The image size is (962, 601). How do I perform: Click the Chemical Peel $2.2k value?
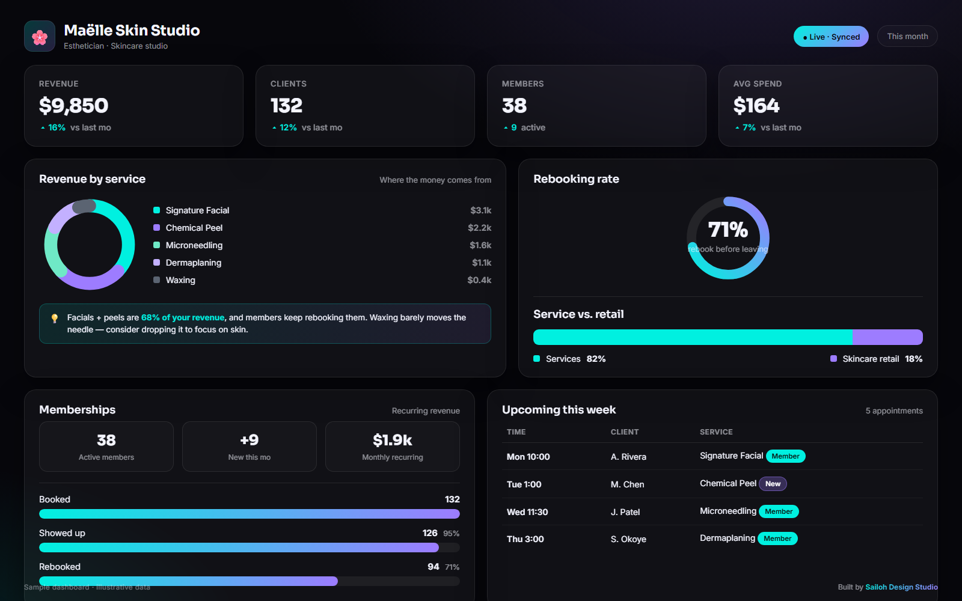480,228
